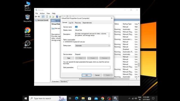Image resolution: width=180 pixels, height=101 pixels.
Task: Click the Start parameters input field
Action: (94, 67)
